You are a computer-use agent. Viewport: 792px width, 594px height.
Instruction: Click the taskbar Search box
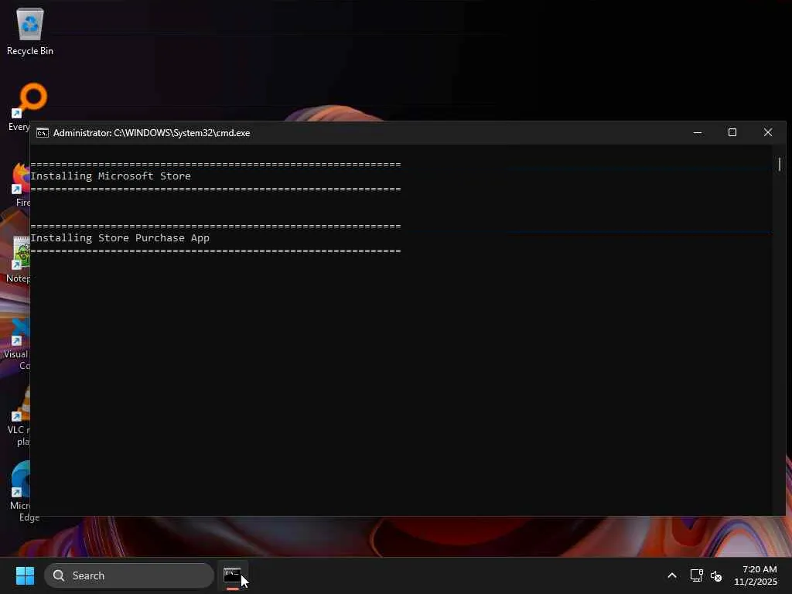129,575
